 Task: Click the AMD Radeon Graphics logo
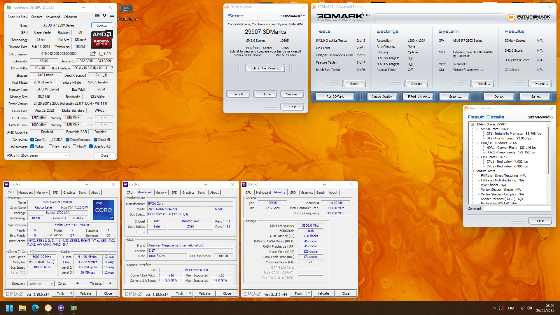(x=102, y=39)
